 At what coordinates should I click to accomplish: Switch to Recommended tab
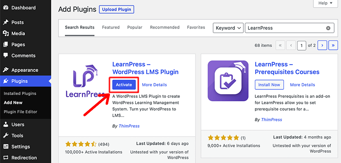point(165,27)
